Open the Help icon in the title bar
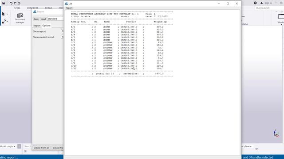Screen dimensions: 284x159 point(255,3)
